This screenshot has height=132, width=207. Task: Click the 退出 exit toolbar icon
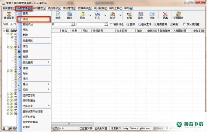click(165, 16)
